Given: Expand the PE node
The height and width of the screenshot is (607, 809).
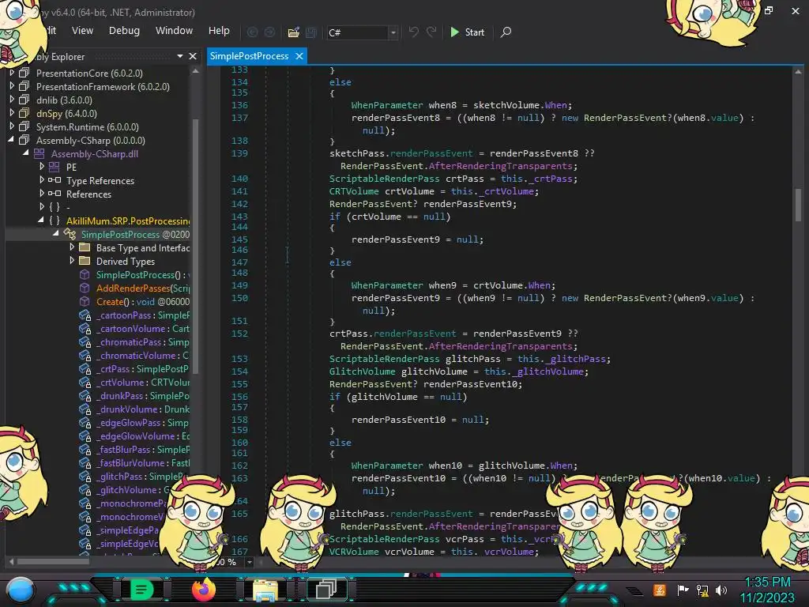Looking at the screenshot, I should tap(42, 167).
